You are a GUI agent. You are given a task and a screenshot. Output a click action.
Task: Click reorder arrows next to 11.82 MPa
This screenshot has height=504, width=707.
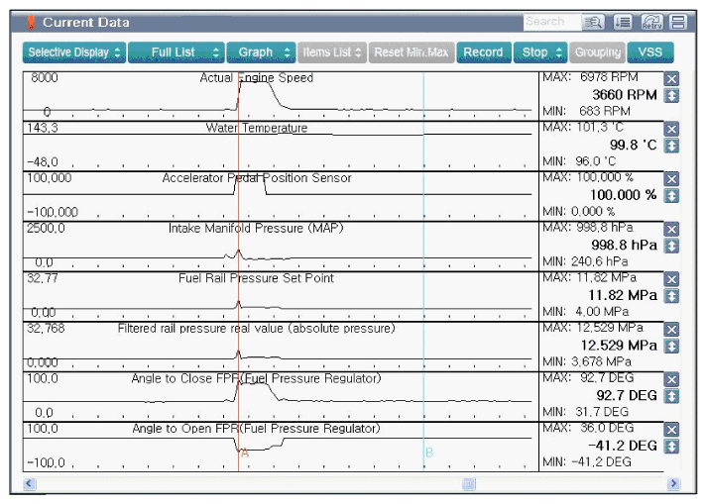(x=671, y=296)
